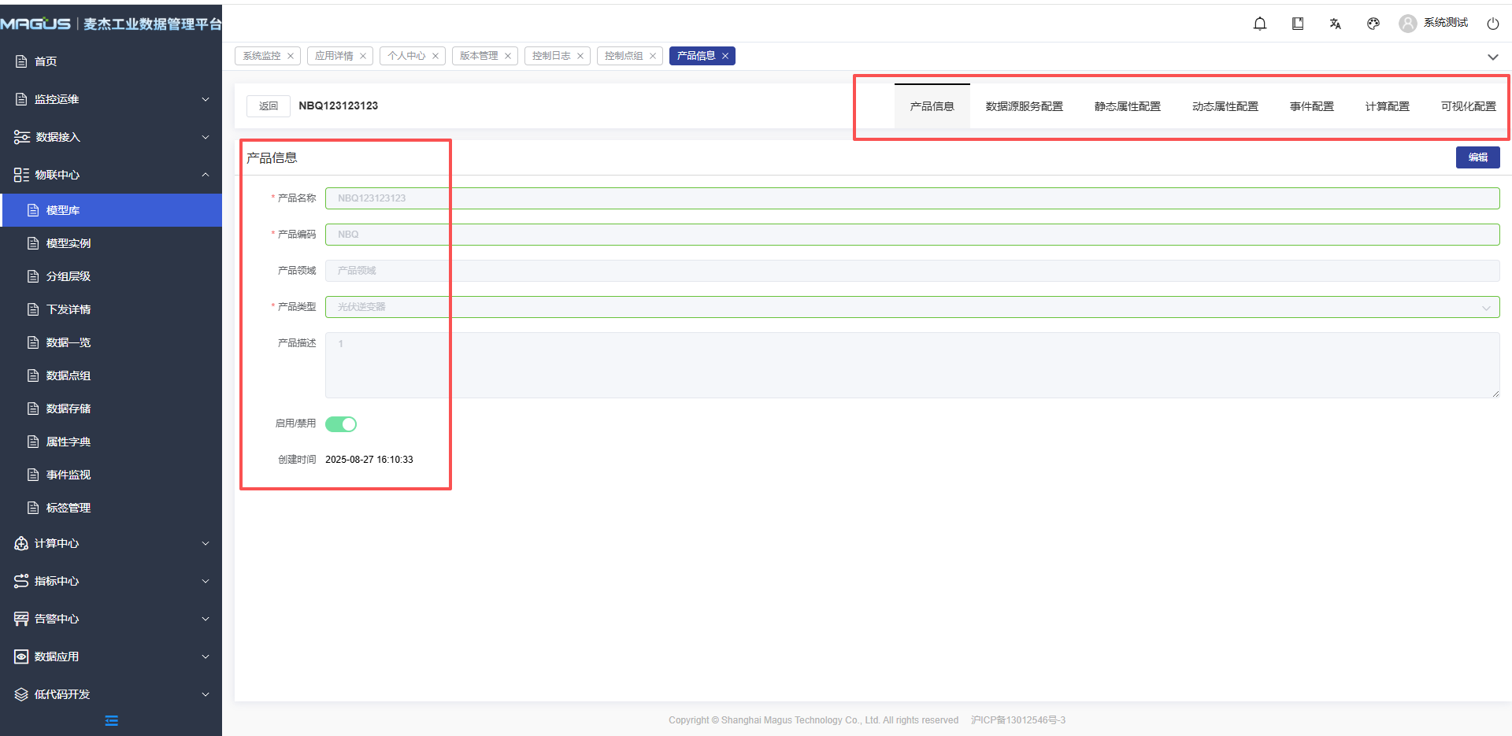
Task: Collapse the 物联中心 sidebar menu
Action: pyautogui.click(x=111, y=175)
